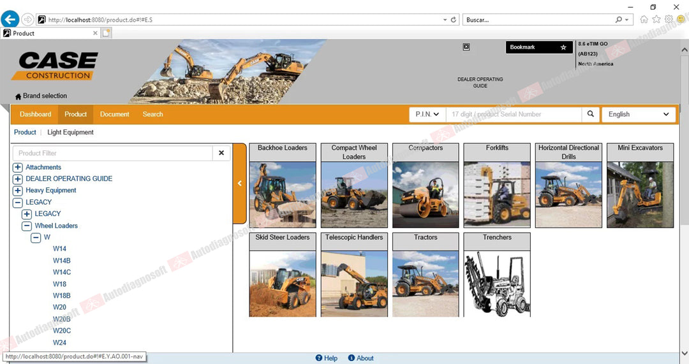
Task: Click the browser search magnifier icon
Action: (619, 20)
